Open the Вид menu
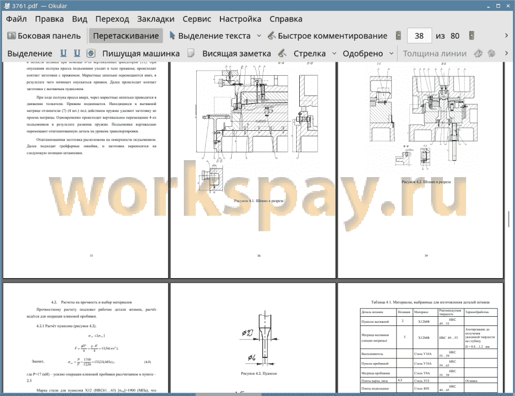Viewport: 515px width, 396px height. (79, 19)
